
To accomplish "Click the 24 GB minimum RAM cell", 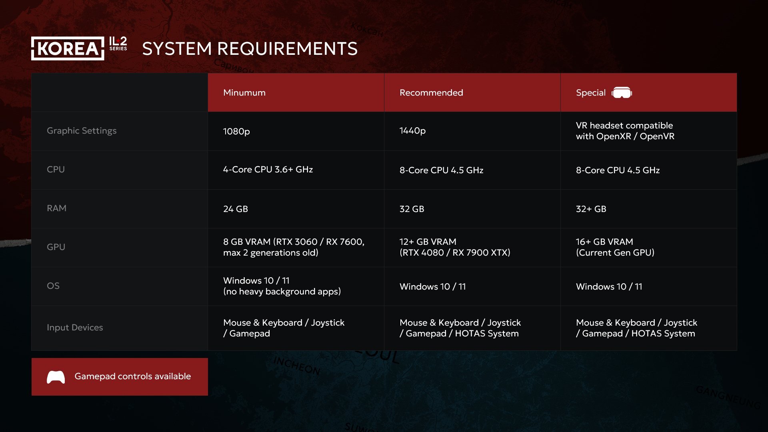I will 236,209.
